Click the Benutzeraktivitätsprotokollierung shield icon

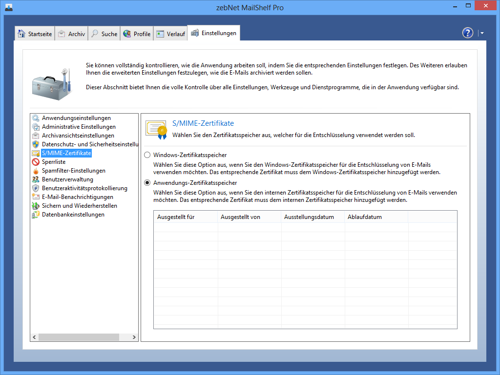coord(36,188)
